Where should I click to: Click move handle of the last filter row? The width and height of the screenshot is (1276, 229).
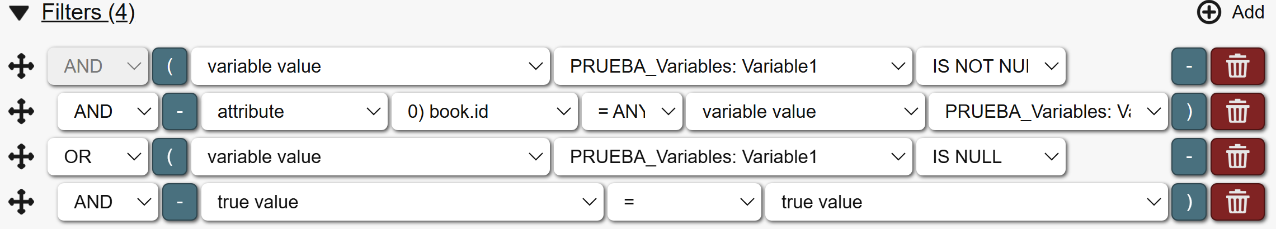pyautogui.click(x=21, y=202)
